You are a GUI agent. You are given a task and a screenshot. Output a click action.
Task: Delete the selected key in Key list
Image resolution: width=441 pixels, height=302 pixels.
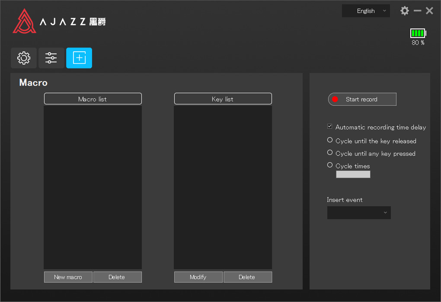point(248,277)
